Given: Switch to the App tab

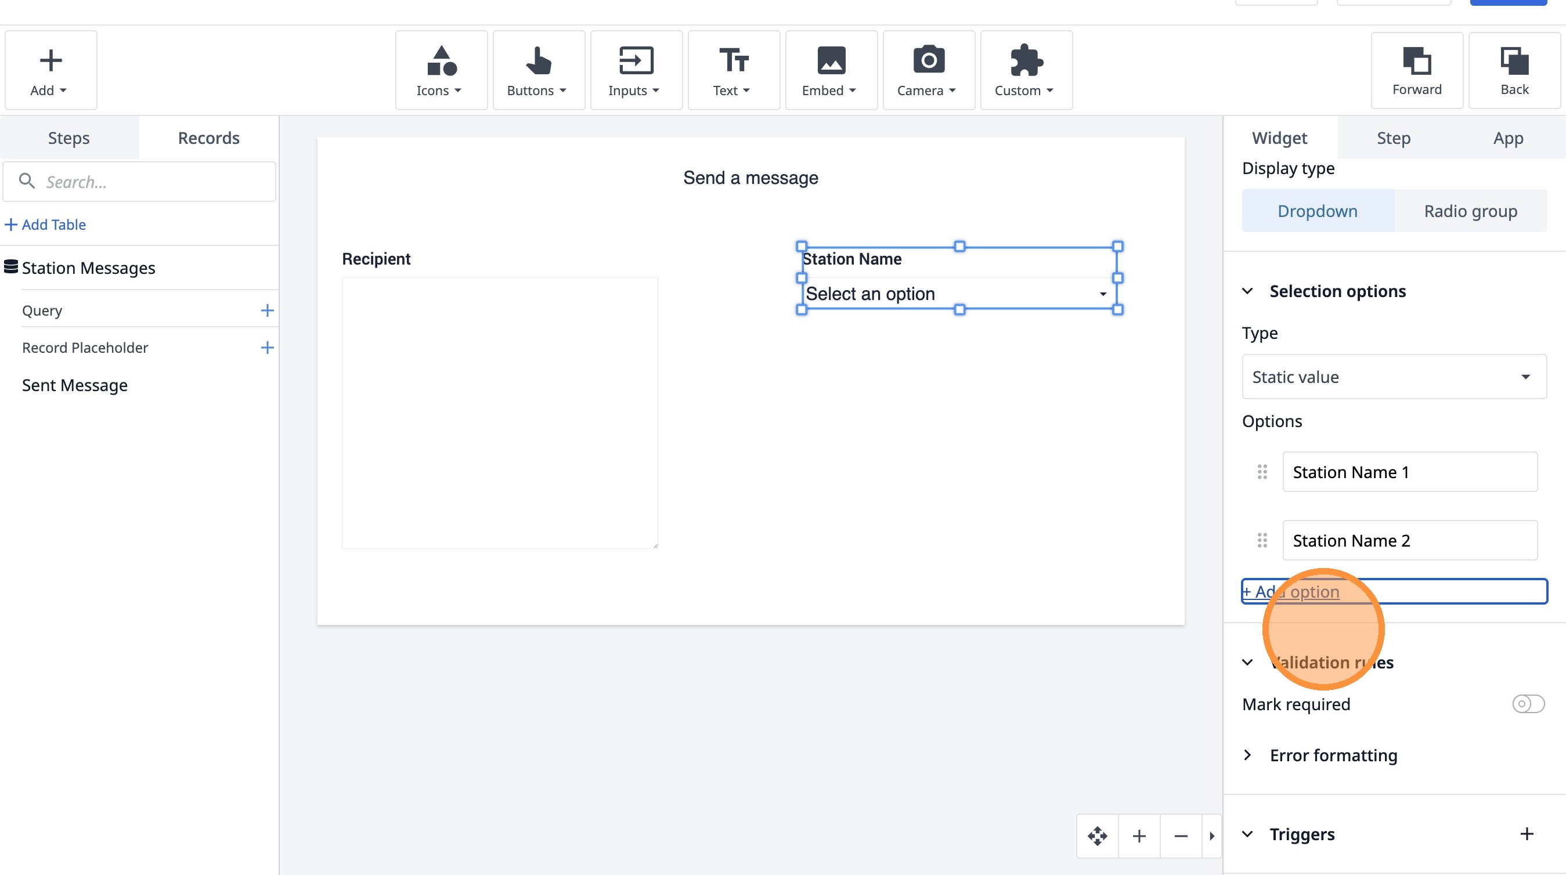Looking at the screenshot, I should (1507, 138).
